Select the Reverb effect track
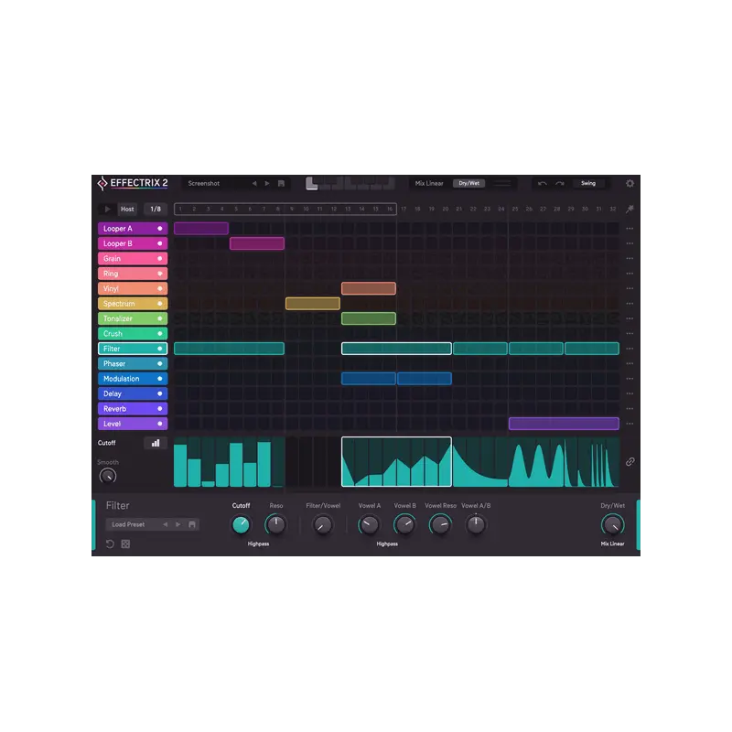The image size is (732, 732). [133, 409]
